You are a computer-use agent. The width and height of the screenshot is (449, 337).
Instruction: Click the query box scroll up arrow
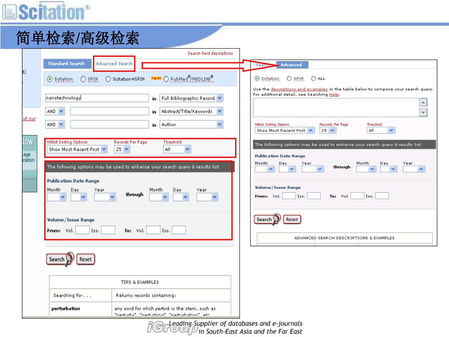click(x=423, y=102)
